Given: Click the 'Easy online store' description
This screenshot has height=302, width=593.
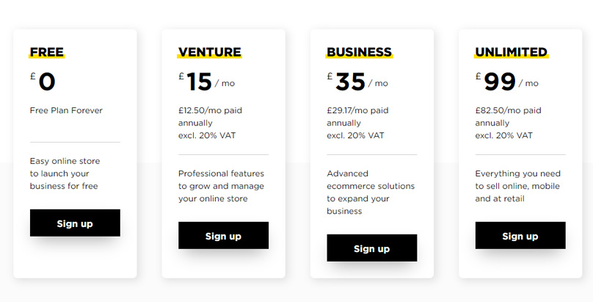Looking at the screenshot, I should 65,173.
